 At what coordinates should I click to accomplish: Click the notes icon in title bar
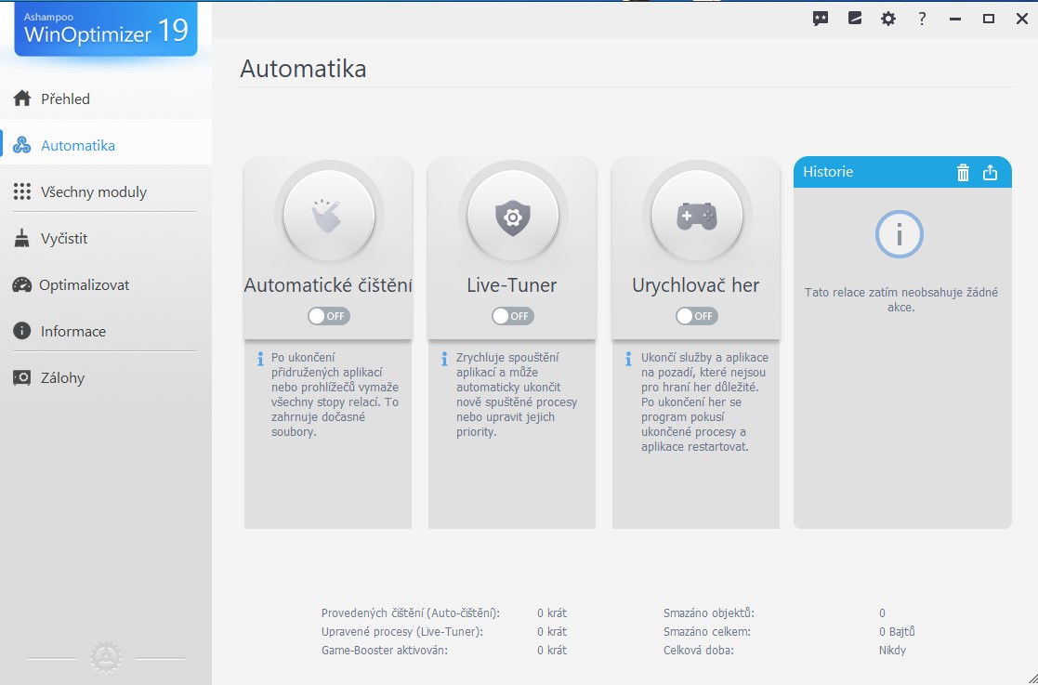[855, 19]
